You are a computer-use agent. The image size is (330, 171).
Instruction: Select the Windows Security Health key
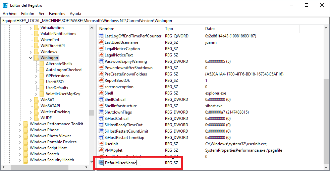52,160
